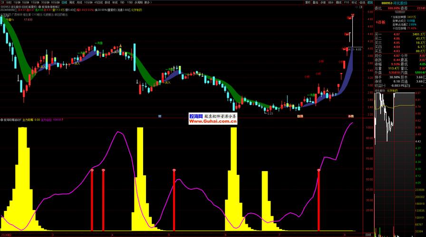Select the 周线 weekly period tab

coord(72,2)
